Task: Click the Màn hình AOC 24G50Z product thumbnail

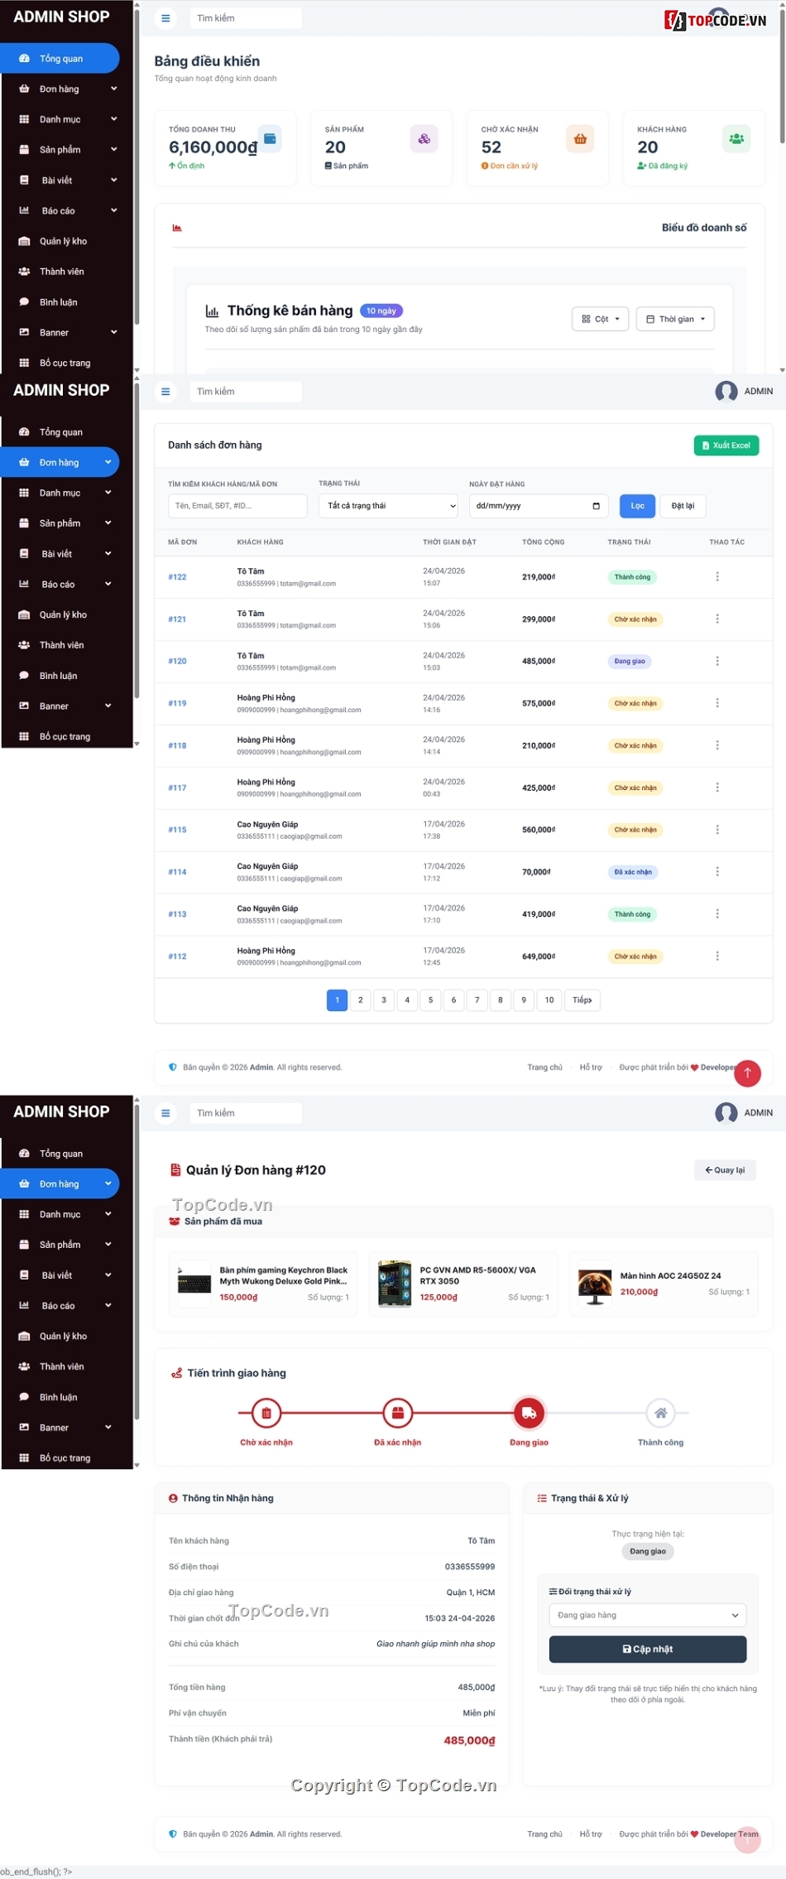Action: (x=595, y=1283)
